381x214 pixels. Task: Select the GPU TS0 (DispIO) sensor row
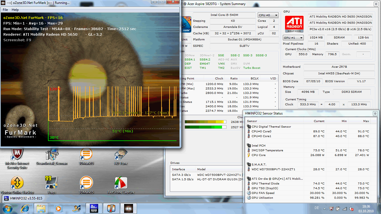point(308,188)
